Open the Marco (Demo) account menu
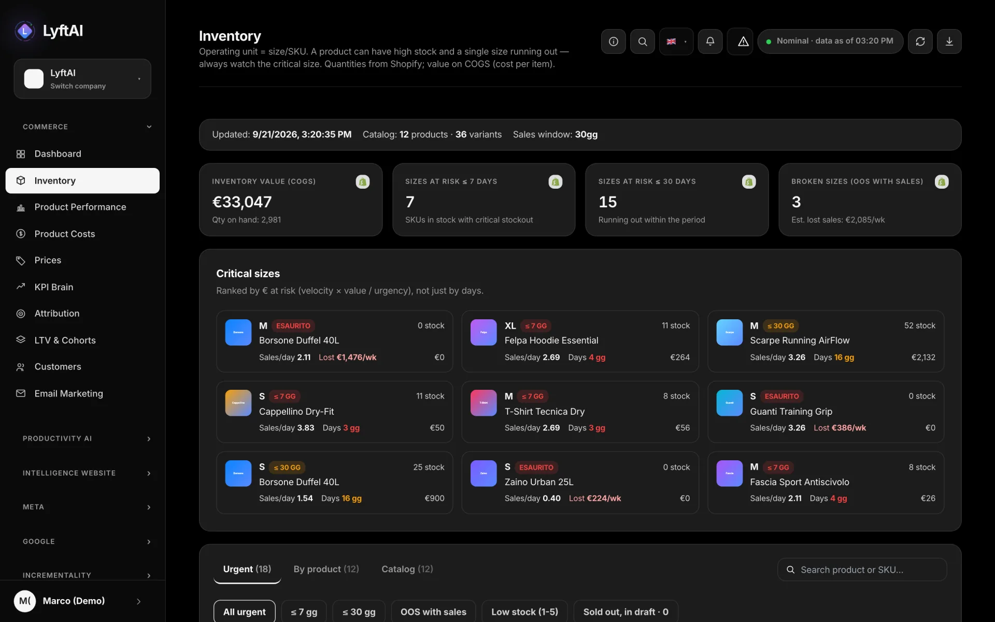 point(79,601)
